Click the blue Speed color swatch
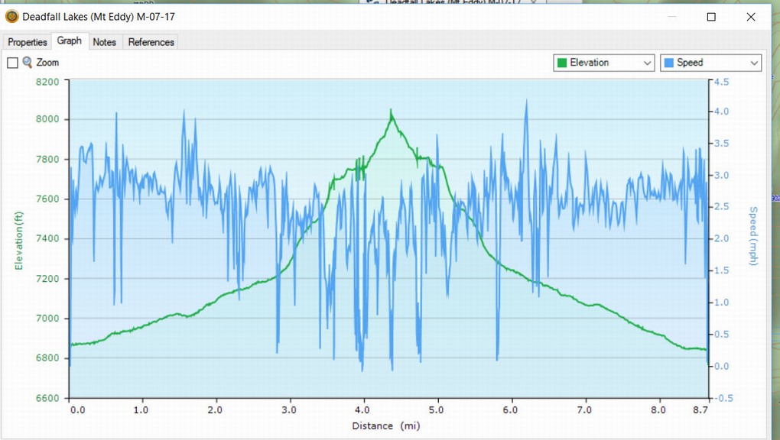The image size is (780, 440). 669,63
